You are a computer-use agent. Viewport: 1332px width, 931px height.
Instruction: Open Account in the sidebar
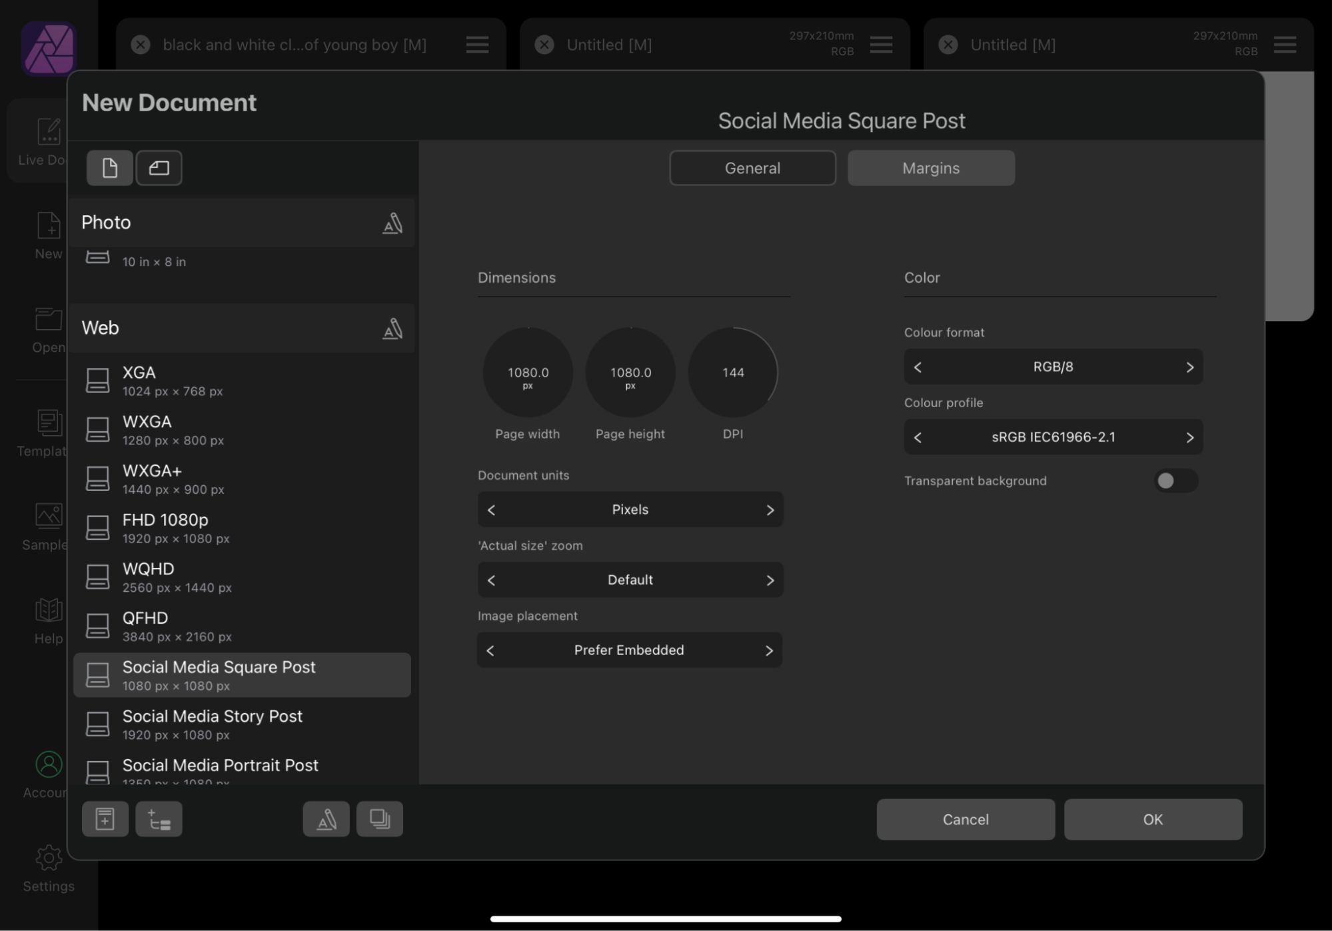47,774
